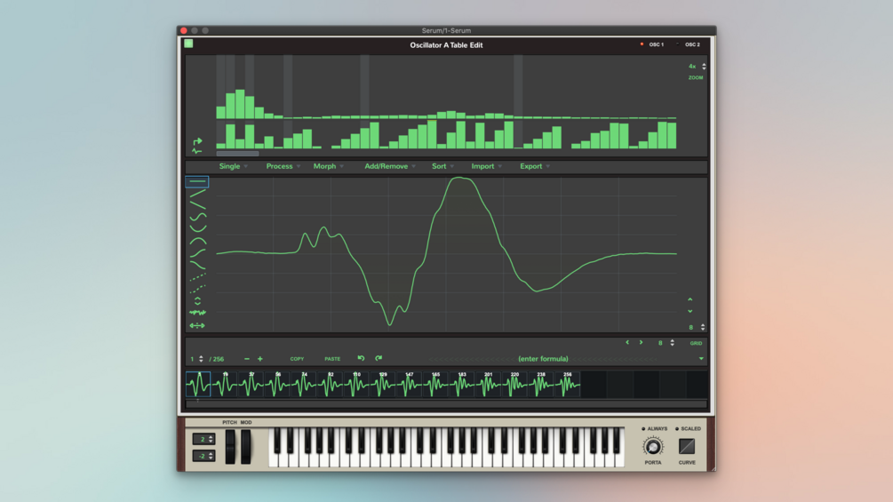Click the FFT bins arrow icon
This screenshot has height=502, width=893.
pos(197,141)
